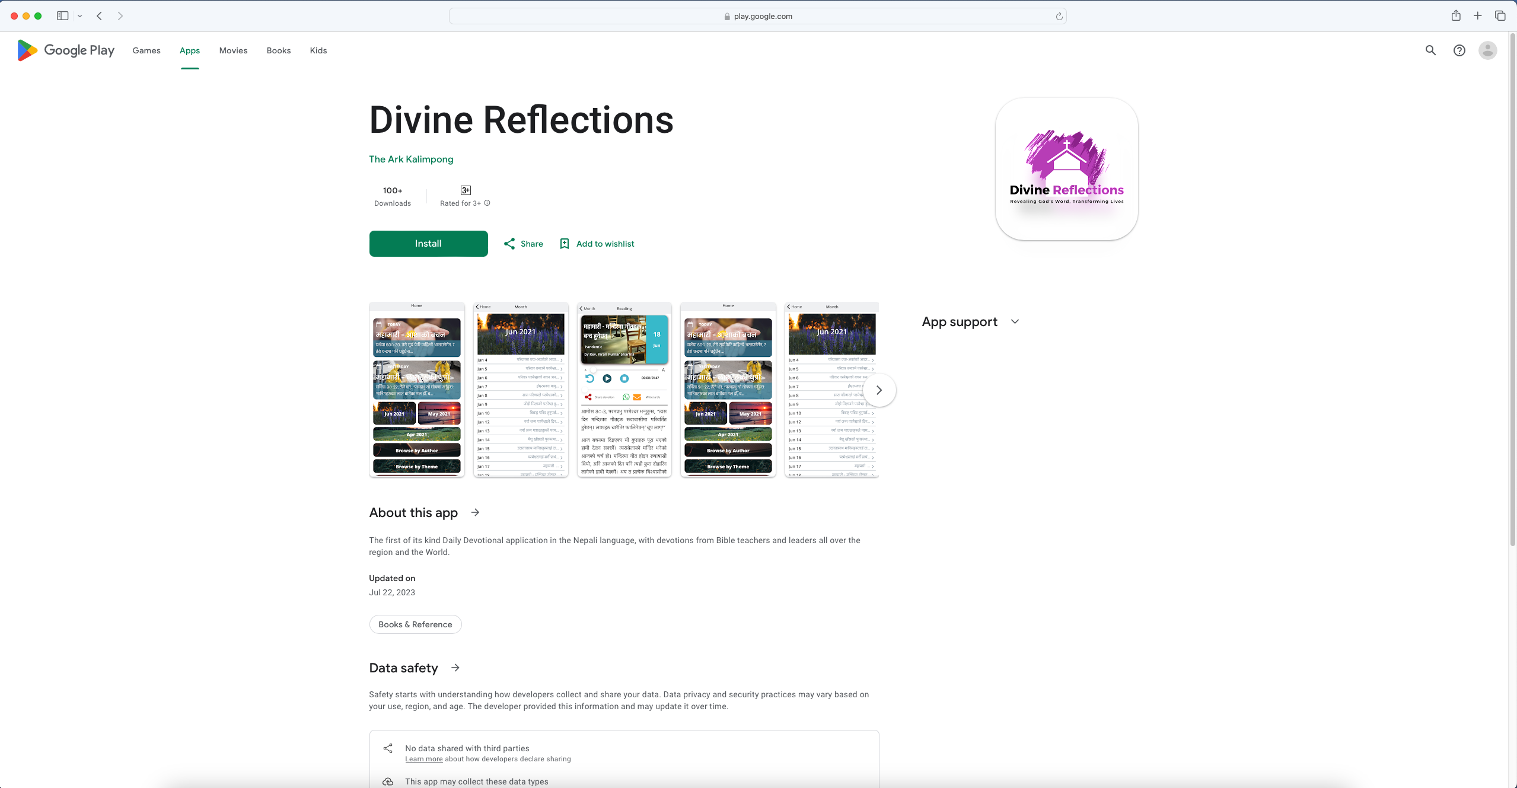Open a new tab with plus icon

click(1477, 16)
